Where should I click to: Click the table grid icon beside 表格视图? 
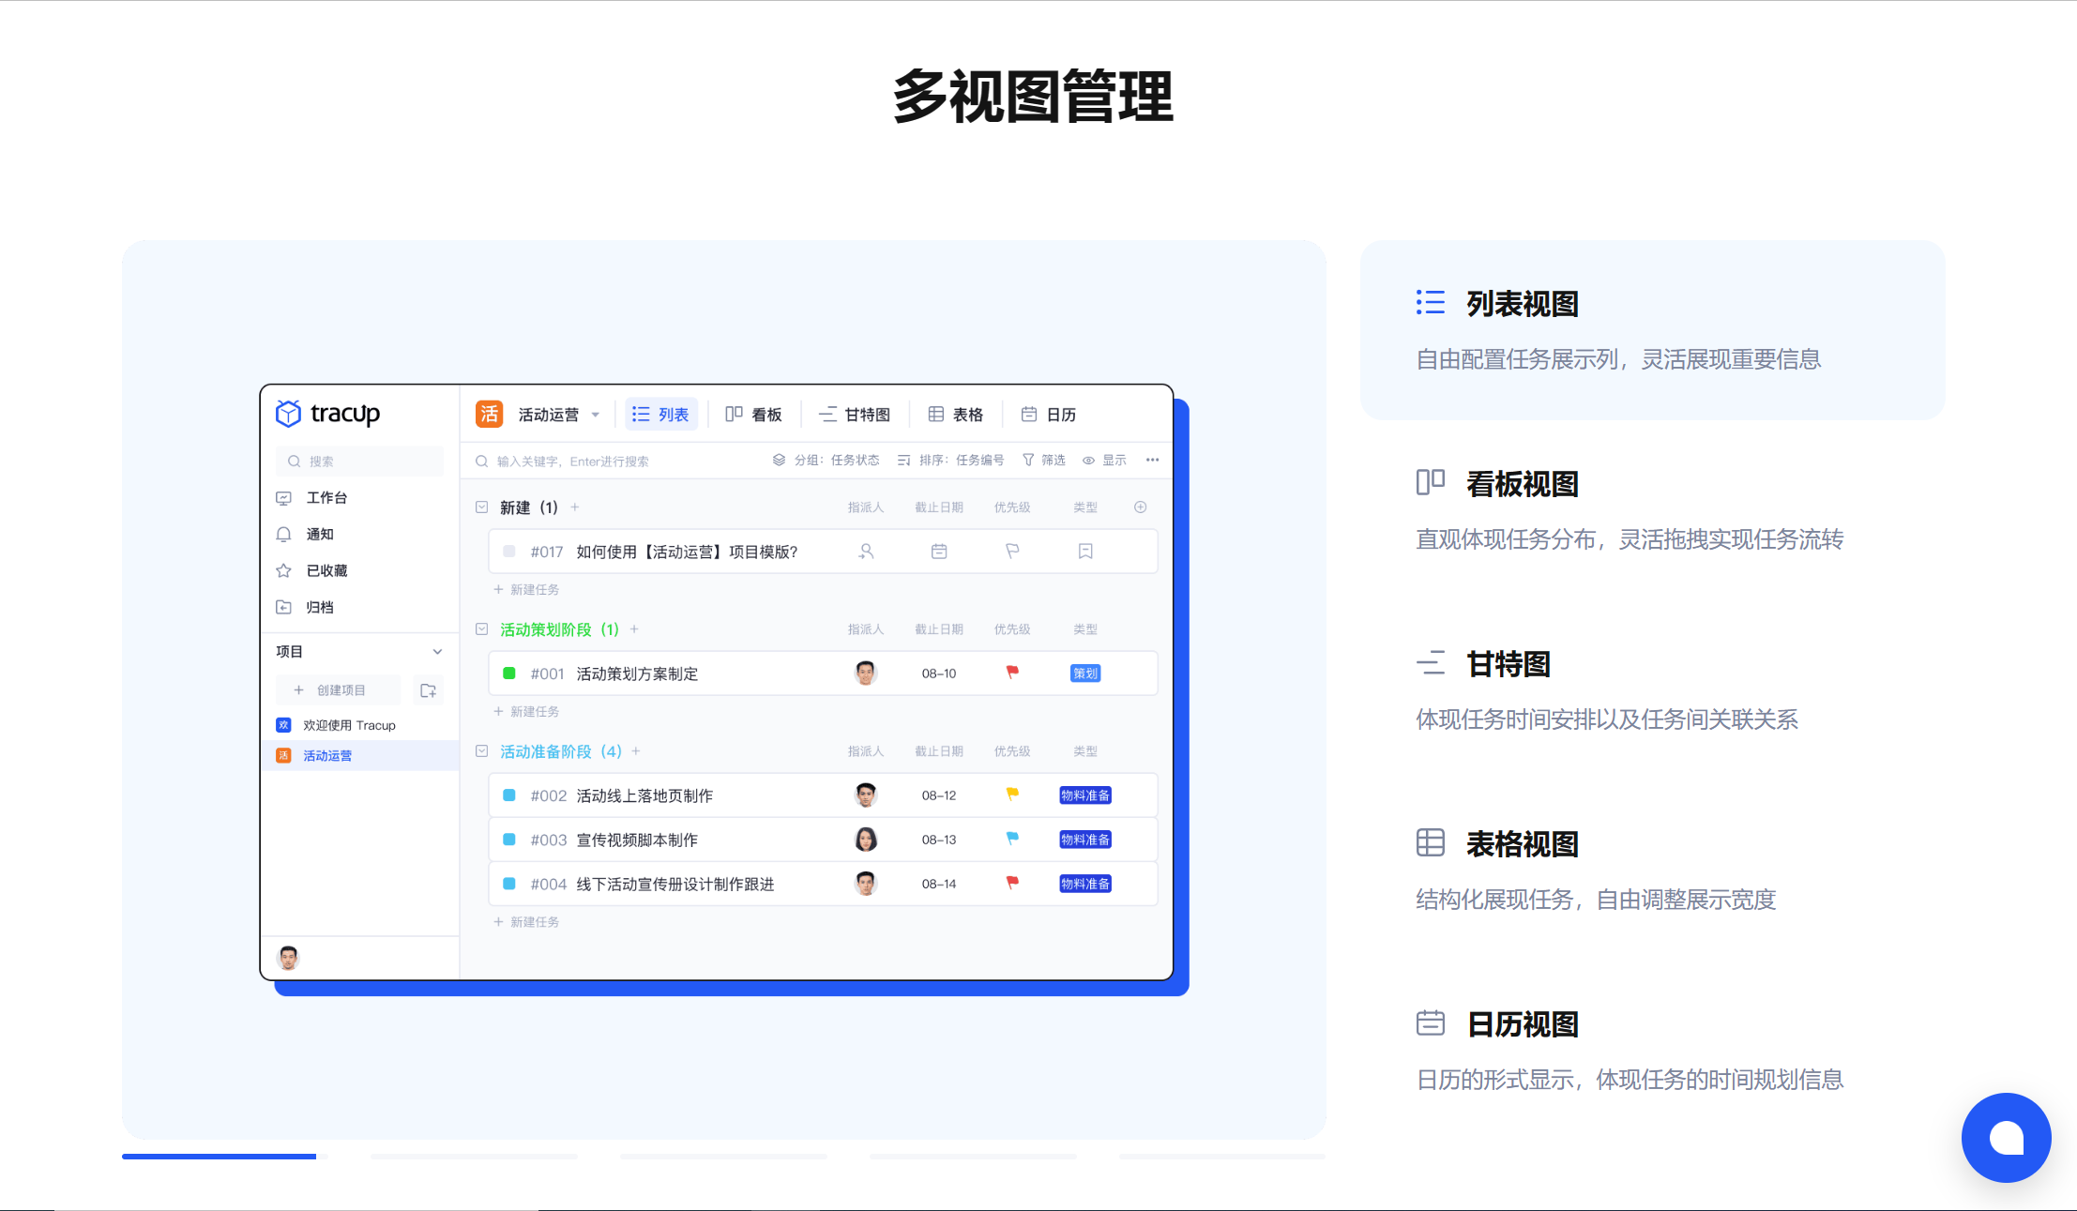click(1430, 842)
